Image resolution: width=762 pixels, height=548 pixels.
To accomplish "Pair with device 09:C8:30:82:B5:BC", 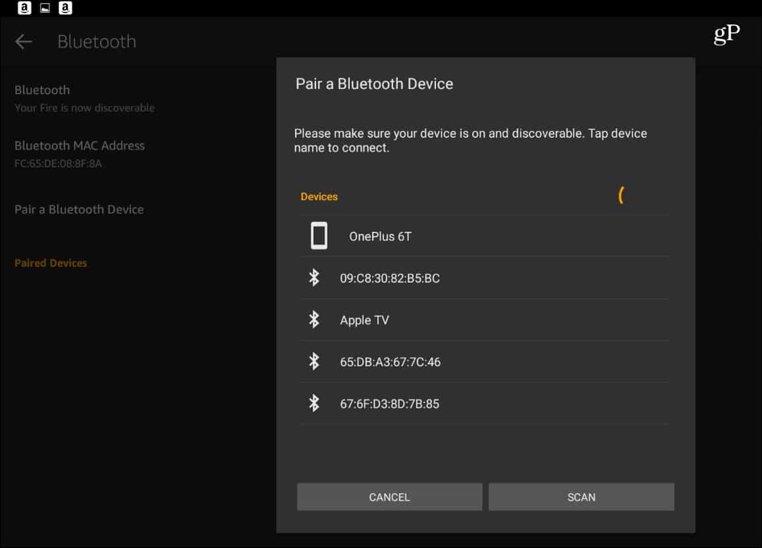I will pos(485,278).
